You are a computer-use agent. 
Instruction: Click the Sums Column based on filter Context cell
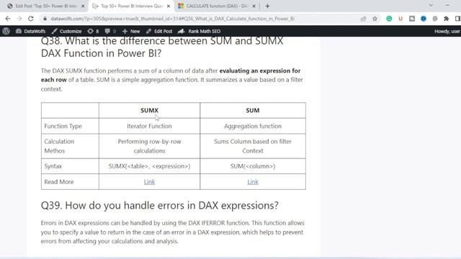(x=253, y=146)
